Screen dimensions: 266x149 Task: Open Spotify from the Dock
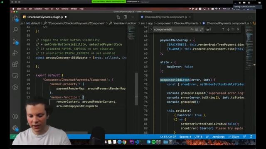coord(153,142)
